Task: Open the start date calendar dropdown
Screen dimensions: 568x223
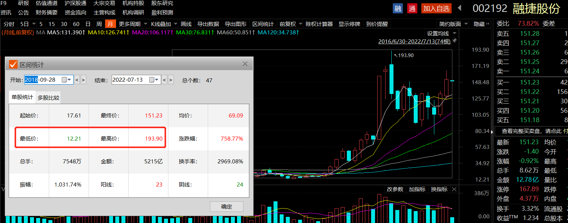Action: [66, 80]
